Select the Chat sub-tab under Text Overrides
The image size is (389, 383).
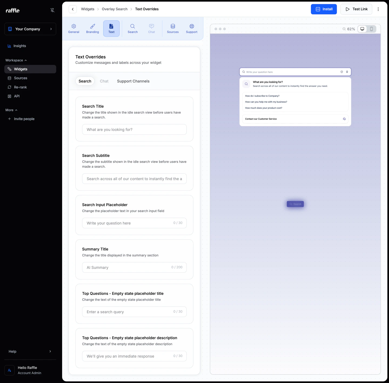click(x=104, y=81)
